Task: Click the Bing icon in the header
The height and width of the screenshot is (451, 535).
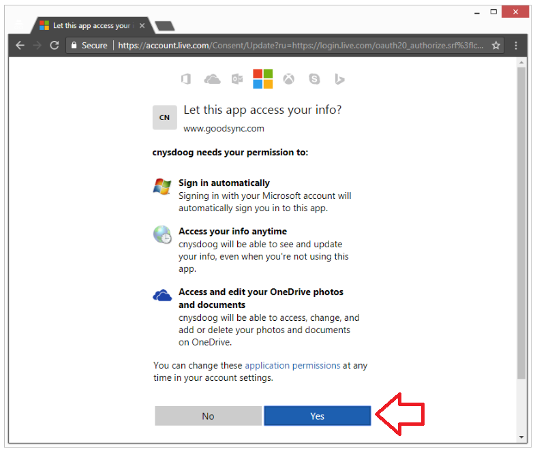Action: [x=339, y=79]
